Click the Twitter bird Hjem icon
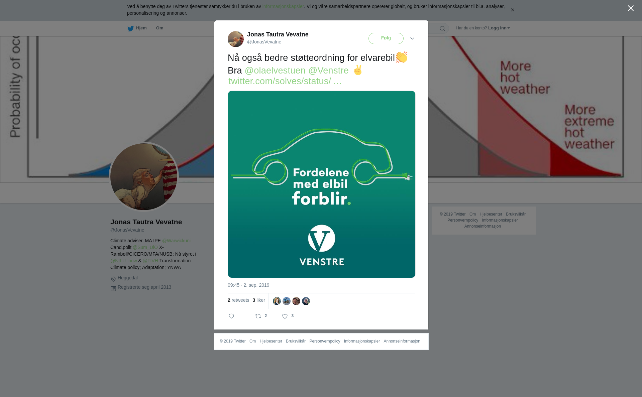Viewport: 642px width, 397px height. point(130,29)
